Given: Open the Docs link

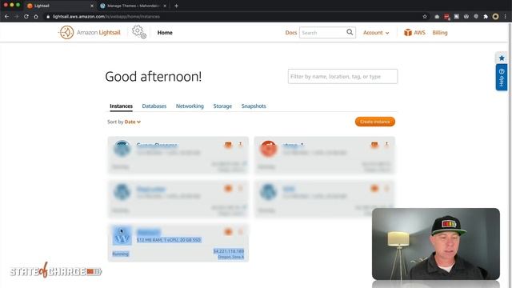Looking at the screenshot, I should (x=291, y=33).
